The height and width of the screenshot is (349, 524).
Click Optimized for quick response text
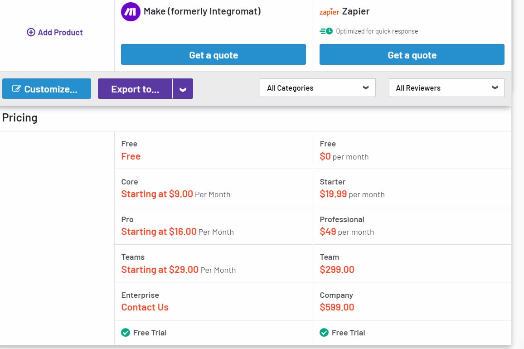pos(377,31)
